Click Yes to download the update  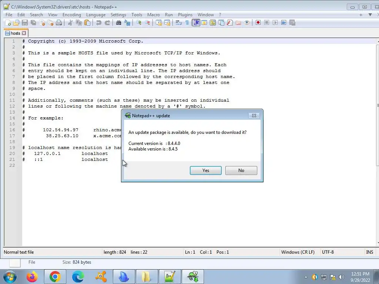click(206, 170)
